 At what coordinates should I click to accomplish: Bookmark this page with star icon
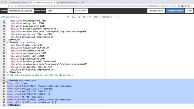[x=175, y=6]
